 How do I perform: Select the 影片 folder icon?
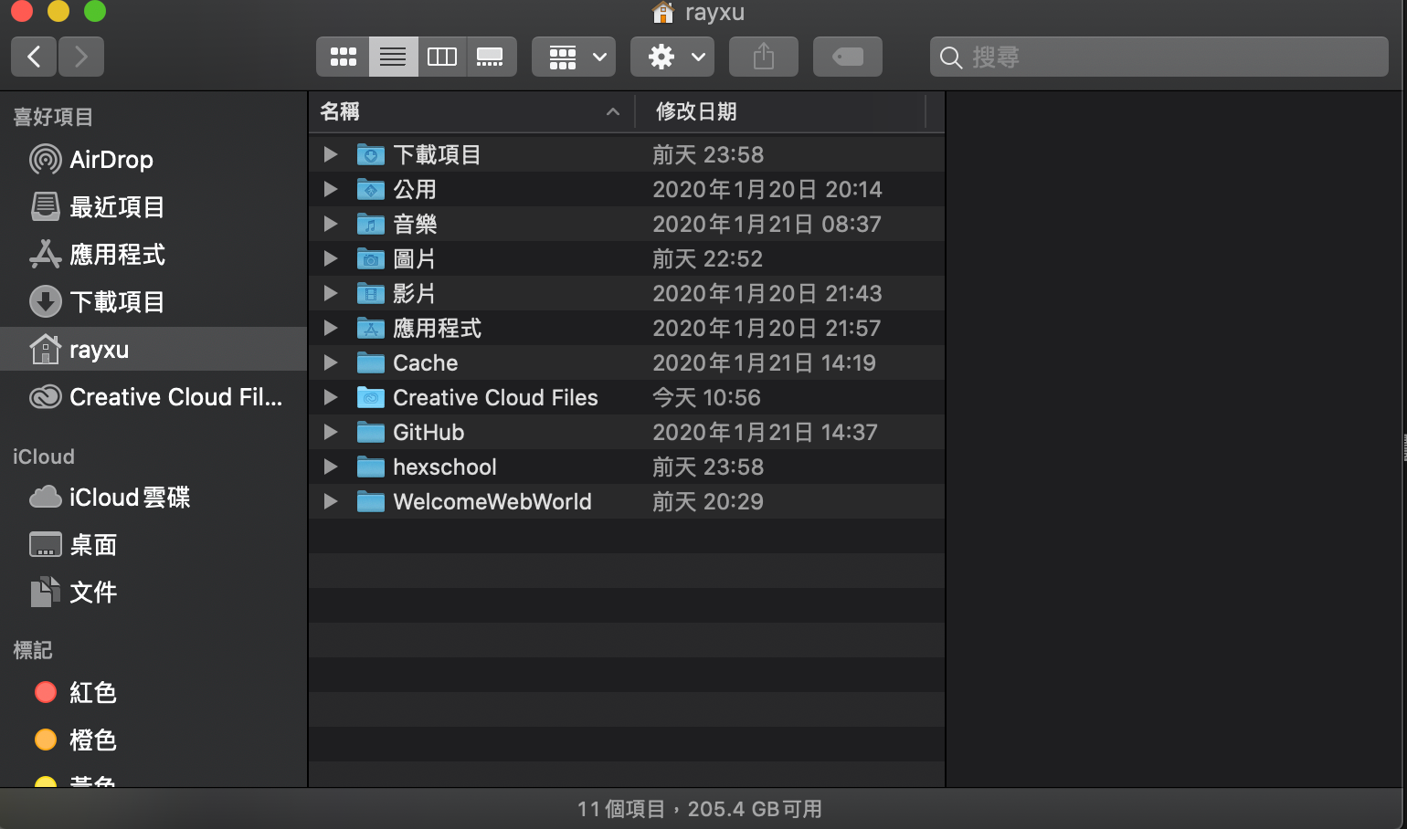point(370,293)
